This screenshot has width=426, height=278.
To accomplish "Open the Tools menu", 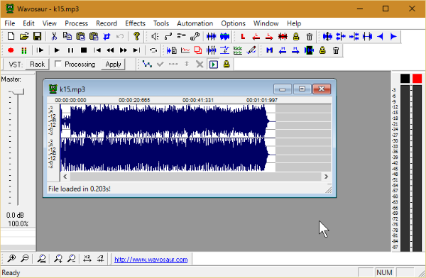I will pos(161,23).
